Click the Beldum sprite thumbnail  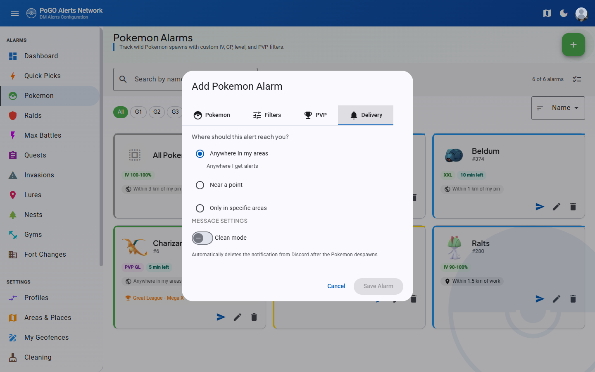click(454, 155)
